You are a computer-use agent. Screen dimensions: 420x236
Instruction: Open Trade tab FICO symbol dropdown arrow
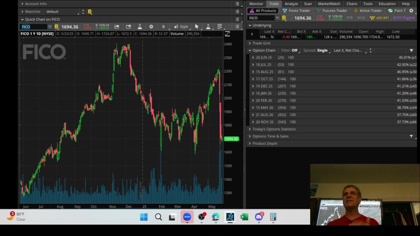point(277,18)
